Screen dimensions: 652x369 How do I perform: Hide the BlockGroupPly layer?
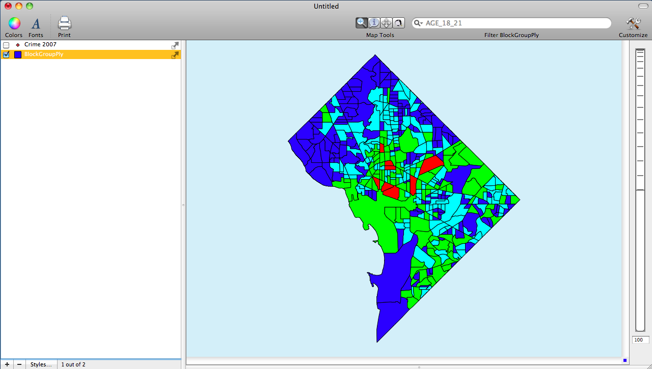click(6, 54)
